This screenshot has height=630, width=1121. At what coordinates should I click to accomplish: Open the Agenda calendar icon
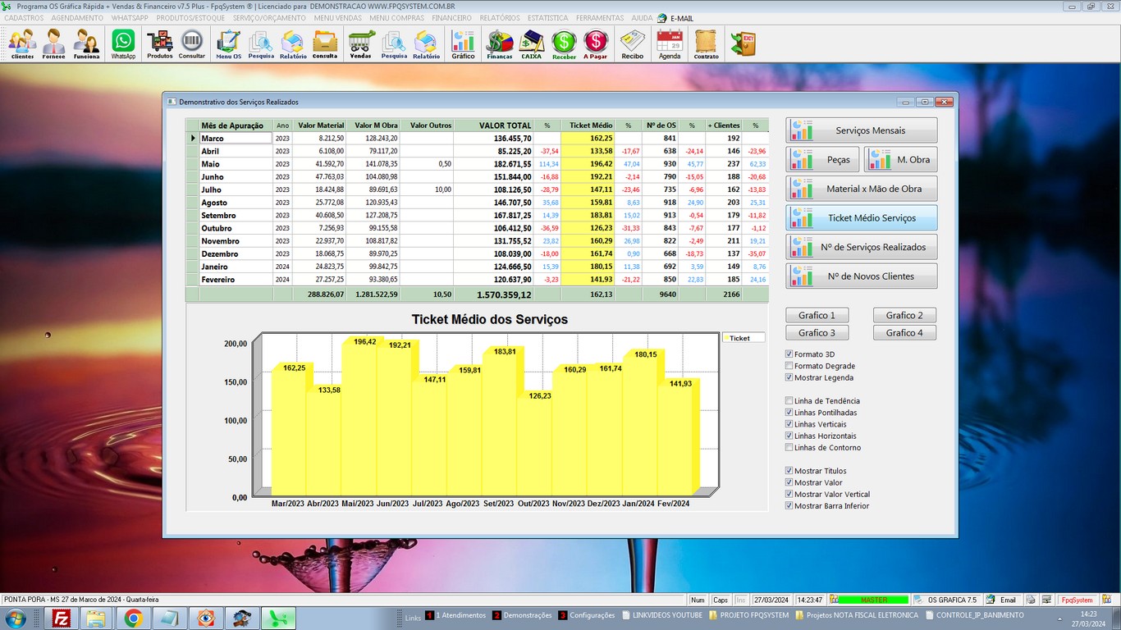tap(670, 43)
